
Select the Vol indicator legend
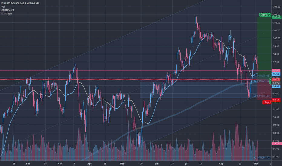coord(3,7)
